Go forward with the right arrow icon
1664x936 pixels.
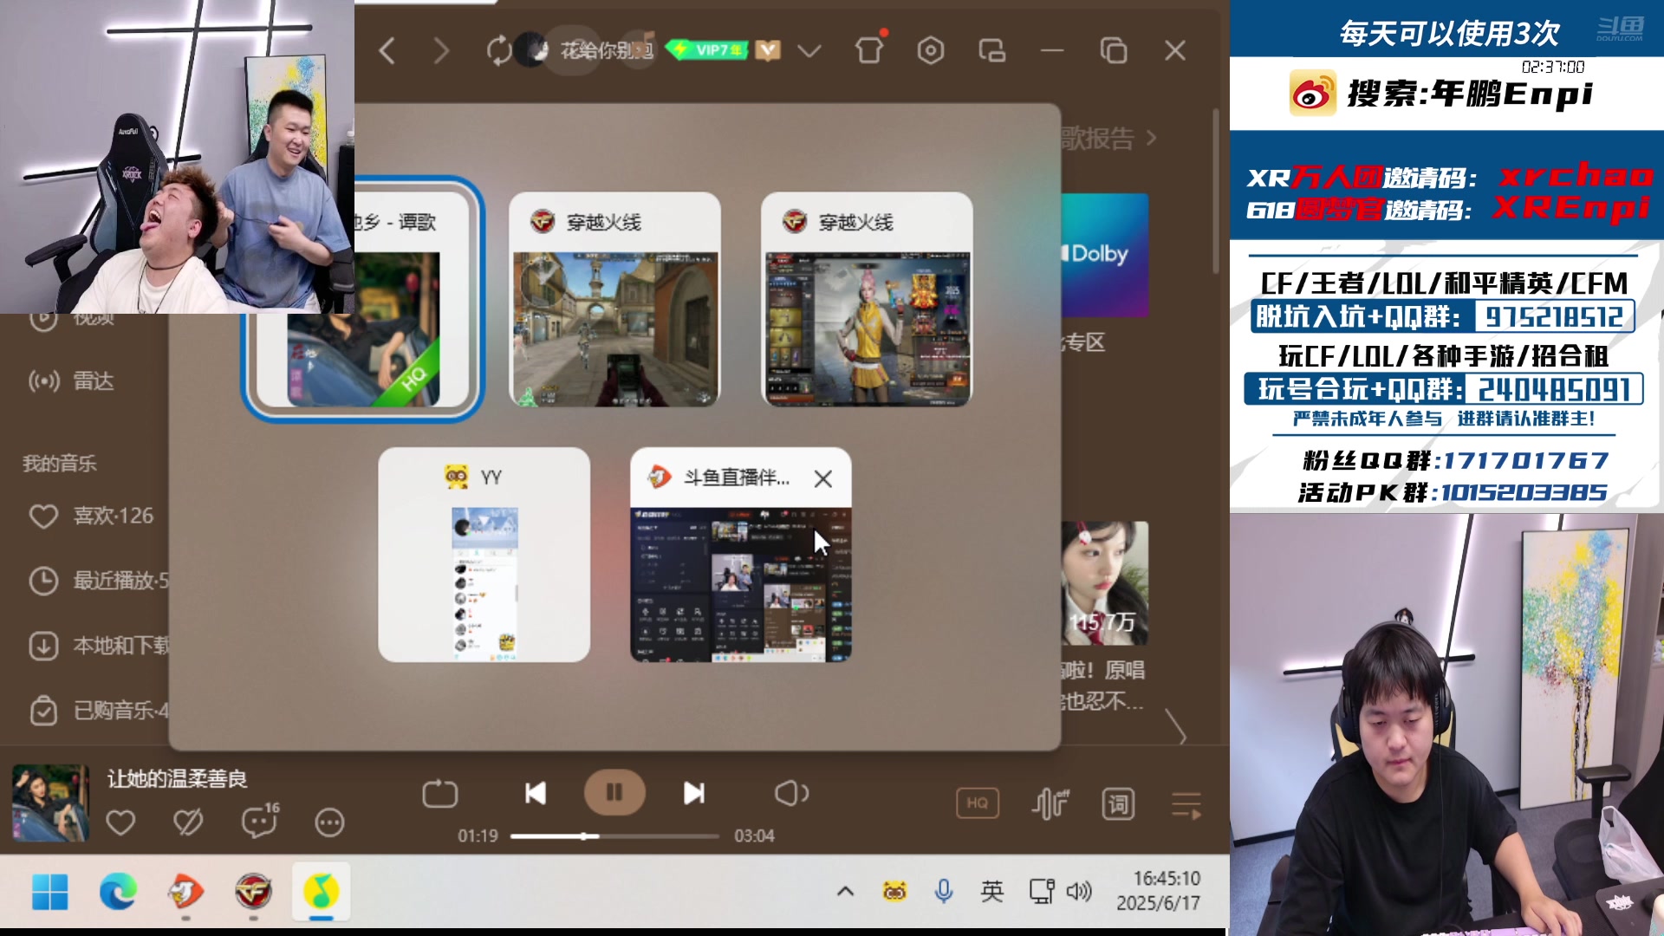pos(441,51)
